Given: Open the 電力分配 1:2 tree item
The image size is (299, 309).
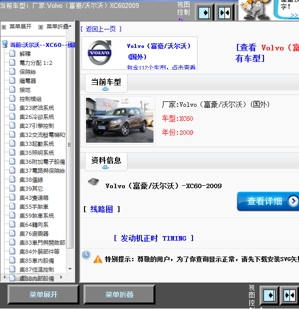Looking at the screenshot, I should click(35, 63).
